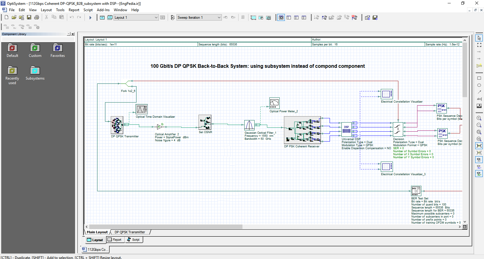Viewport: 484px width, 259px height.
Task: Select the draw rectangle tool
Action: point(479,78)
